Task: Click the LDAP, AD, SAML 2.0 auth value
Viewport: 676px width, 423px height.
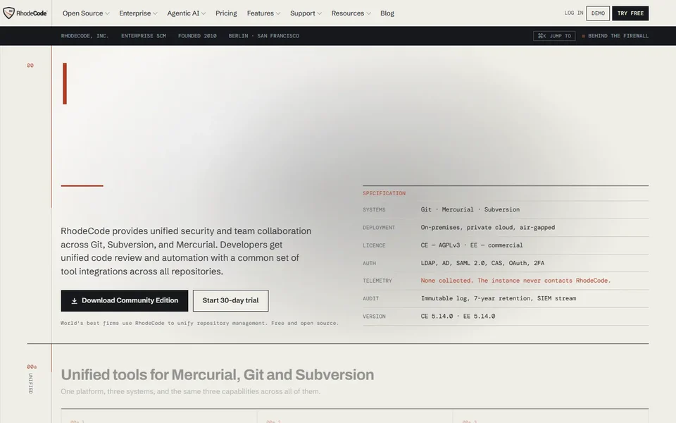Action: (x=482, y=263)
